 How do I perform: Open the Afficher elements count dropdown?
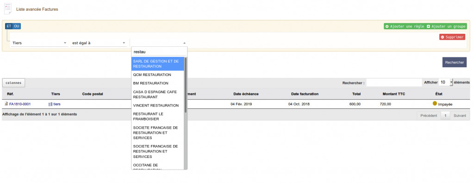coord(446,82)
